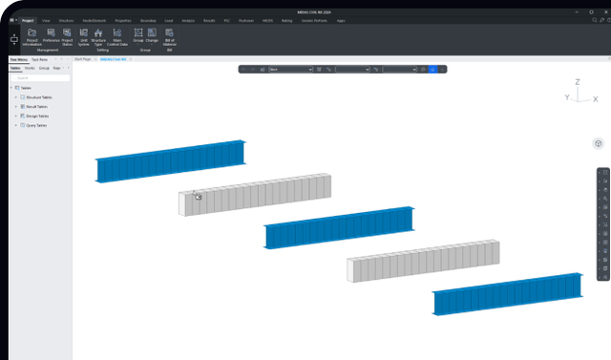Switch to the Task Pane tab

coord(39,59)
